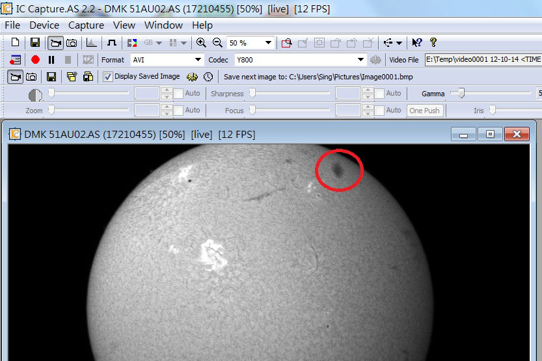Image resolution: width=542 pixels, height=361 pixels.
Task: Open the Capture menu
Action: click(86, 25)
